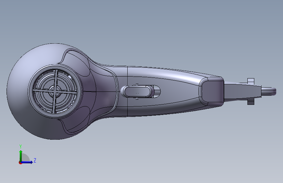The width and height of the screenshot is (283, 183).
Task: Click the tapered cord strain relief face
Action: 243,91
